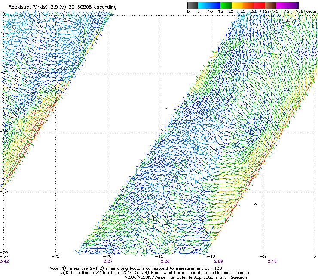Viewport: 318px width, 280px height.
Task: Click the legend scale label '45'
Action: click(x=287, y=11)
